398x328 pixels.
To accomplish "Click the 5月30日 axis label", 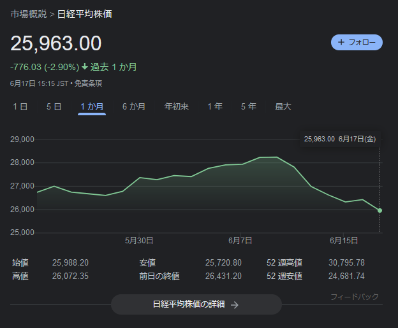I will (139, 241).
